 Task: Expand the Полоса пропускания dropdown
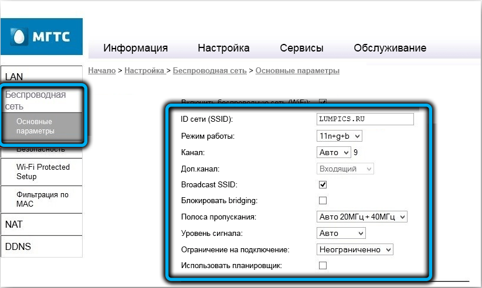[x=362, y=217]
